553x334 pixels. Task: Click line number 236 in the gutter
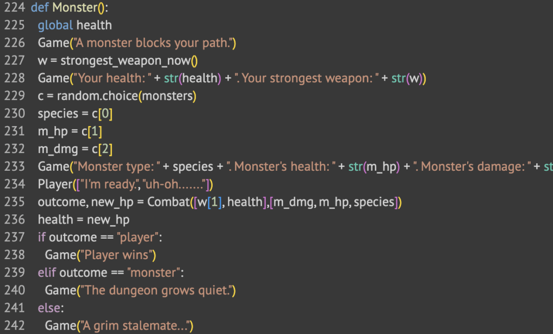[x=14, y=220]
